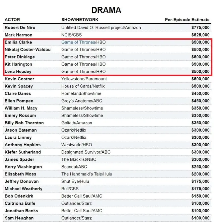214x222 pixels.
Task: Open the blue Game of Thrones link
Action: pos(78,42)
